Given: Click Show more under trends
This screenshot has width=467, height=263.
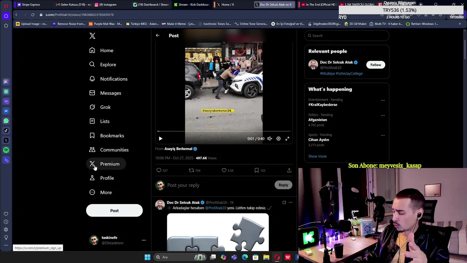Looking at the screenshot, I should pyautogui.click(x=317, y=156).
